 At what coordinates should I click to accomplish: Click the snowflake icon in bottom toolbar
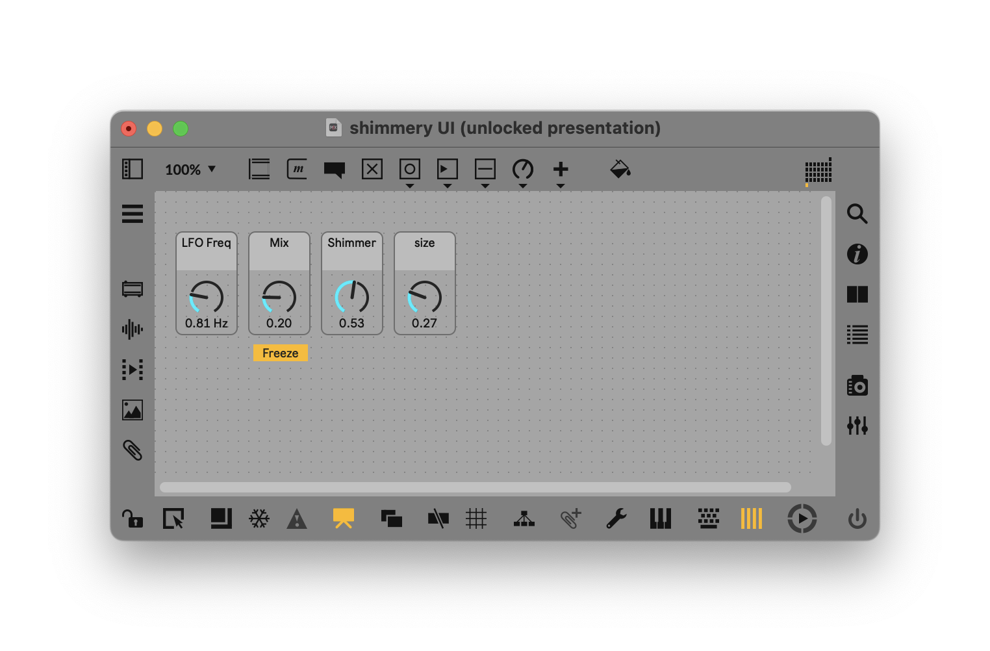coord(259,518)
